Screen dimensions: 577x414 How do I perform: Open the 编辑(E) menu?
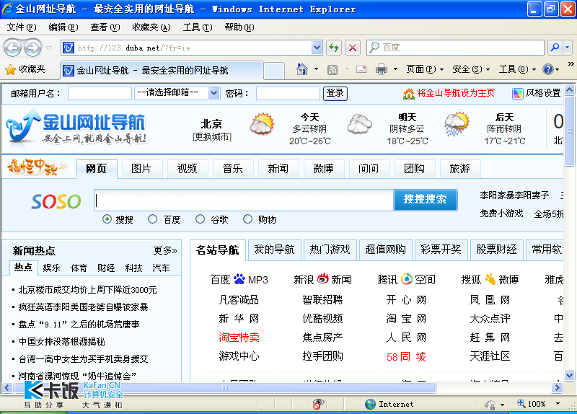click(x=63, y=27)
